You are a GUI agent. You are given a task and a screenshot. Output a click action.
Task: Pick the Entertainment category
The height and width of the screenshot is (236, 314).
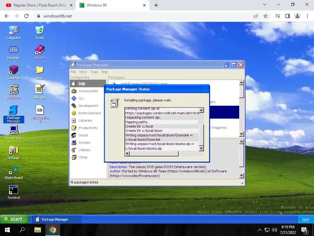point(88,113)
